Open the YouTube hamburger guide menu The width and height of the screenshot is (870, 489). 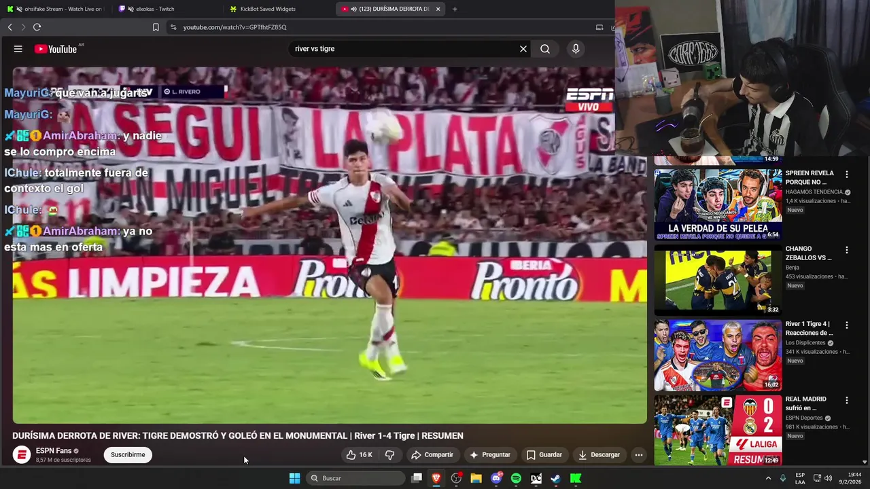(18, 49)
